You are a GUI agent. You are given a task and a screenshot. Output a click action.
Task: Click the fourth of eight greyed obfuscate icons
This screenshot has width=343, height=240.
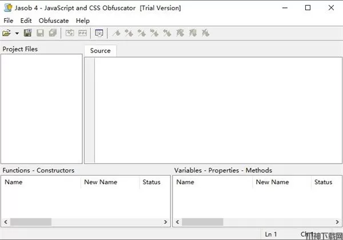pyautogui.click(x=154, y=33)
